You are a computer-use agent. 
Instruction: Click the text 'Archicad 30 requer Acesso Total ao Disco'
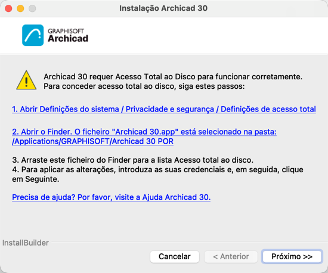click(x=119, y=77)
